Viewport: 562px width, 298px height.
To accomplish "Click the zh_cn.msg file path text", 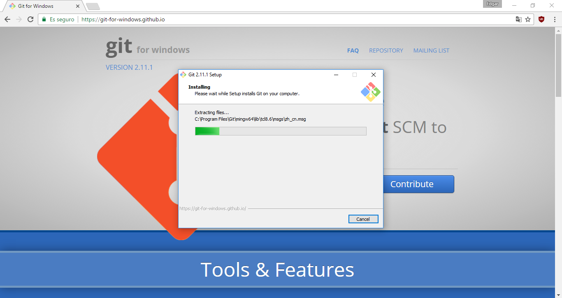I will pyautogui.click(x=250, y=119).
